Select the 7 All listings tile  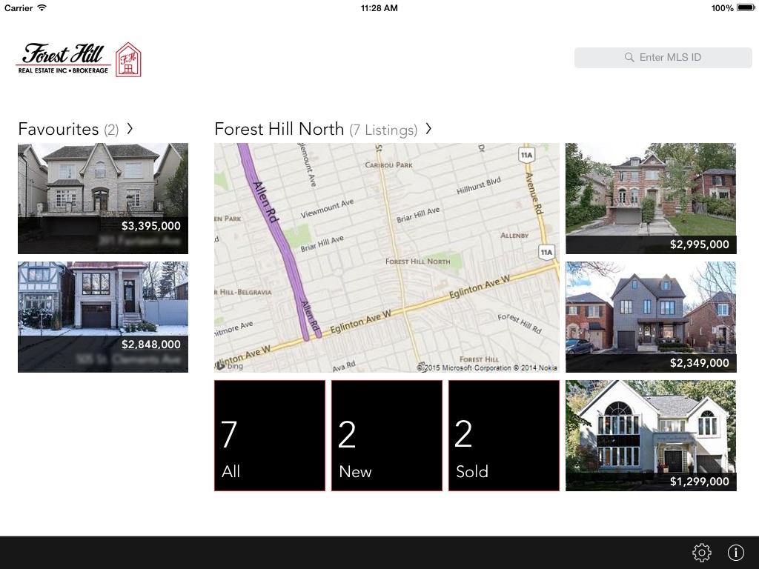point(270,436)
